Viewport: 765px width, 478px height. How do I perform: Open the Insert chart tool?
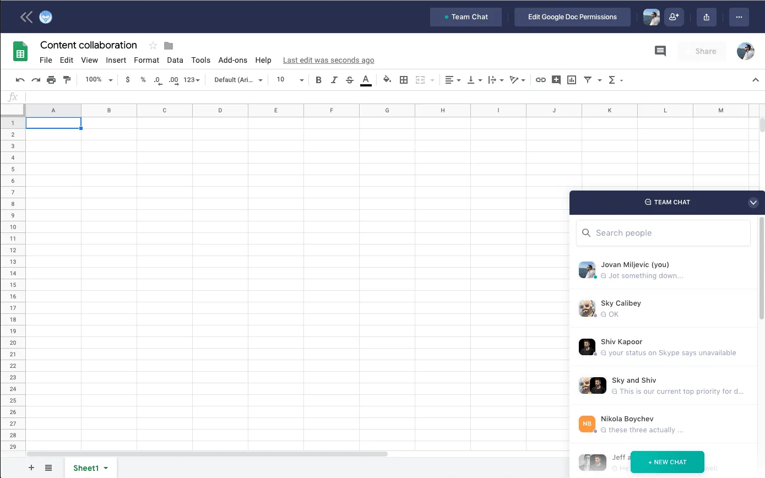point(571,80)
